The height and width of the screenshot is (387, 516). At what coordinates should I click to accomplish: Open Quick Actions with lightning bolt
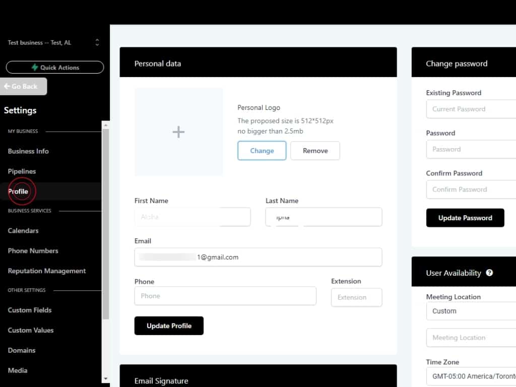tap(55, 68)
